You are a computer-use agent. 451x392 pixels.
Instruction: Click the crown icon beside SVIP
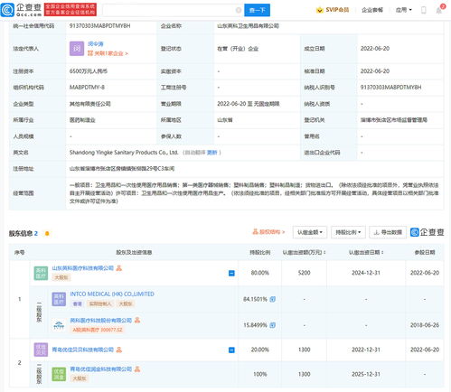(x=319, y=10)
